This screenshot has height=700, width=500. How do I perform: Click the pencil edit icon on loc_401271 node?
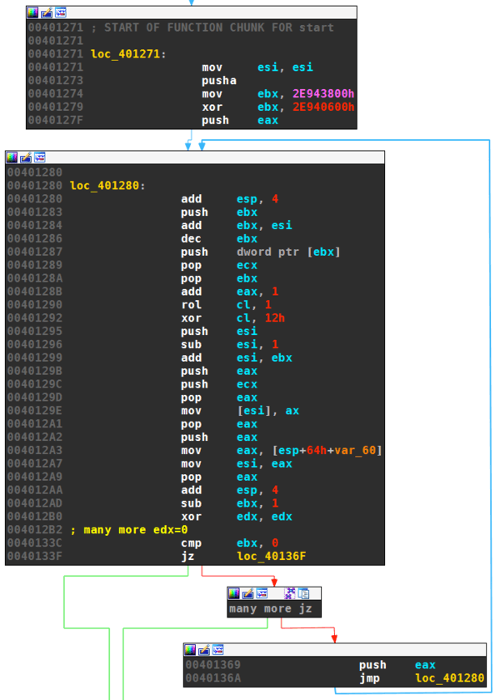pyautogui.click(x=47, y=12)
